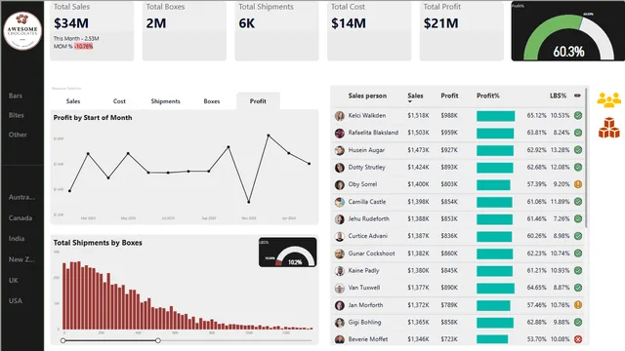Filter by UK region
The width and height of the screenshot is (625, 351).
(x=13, y=280)
